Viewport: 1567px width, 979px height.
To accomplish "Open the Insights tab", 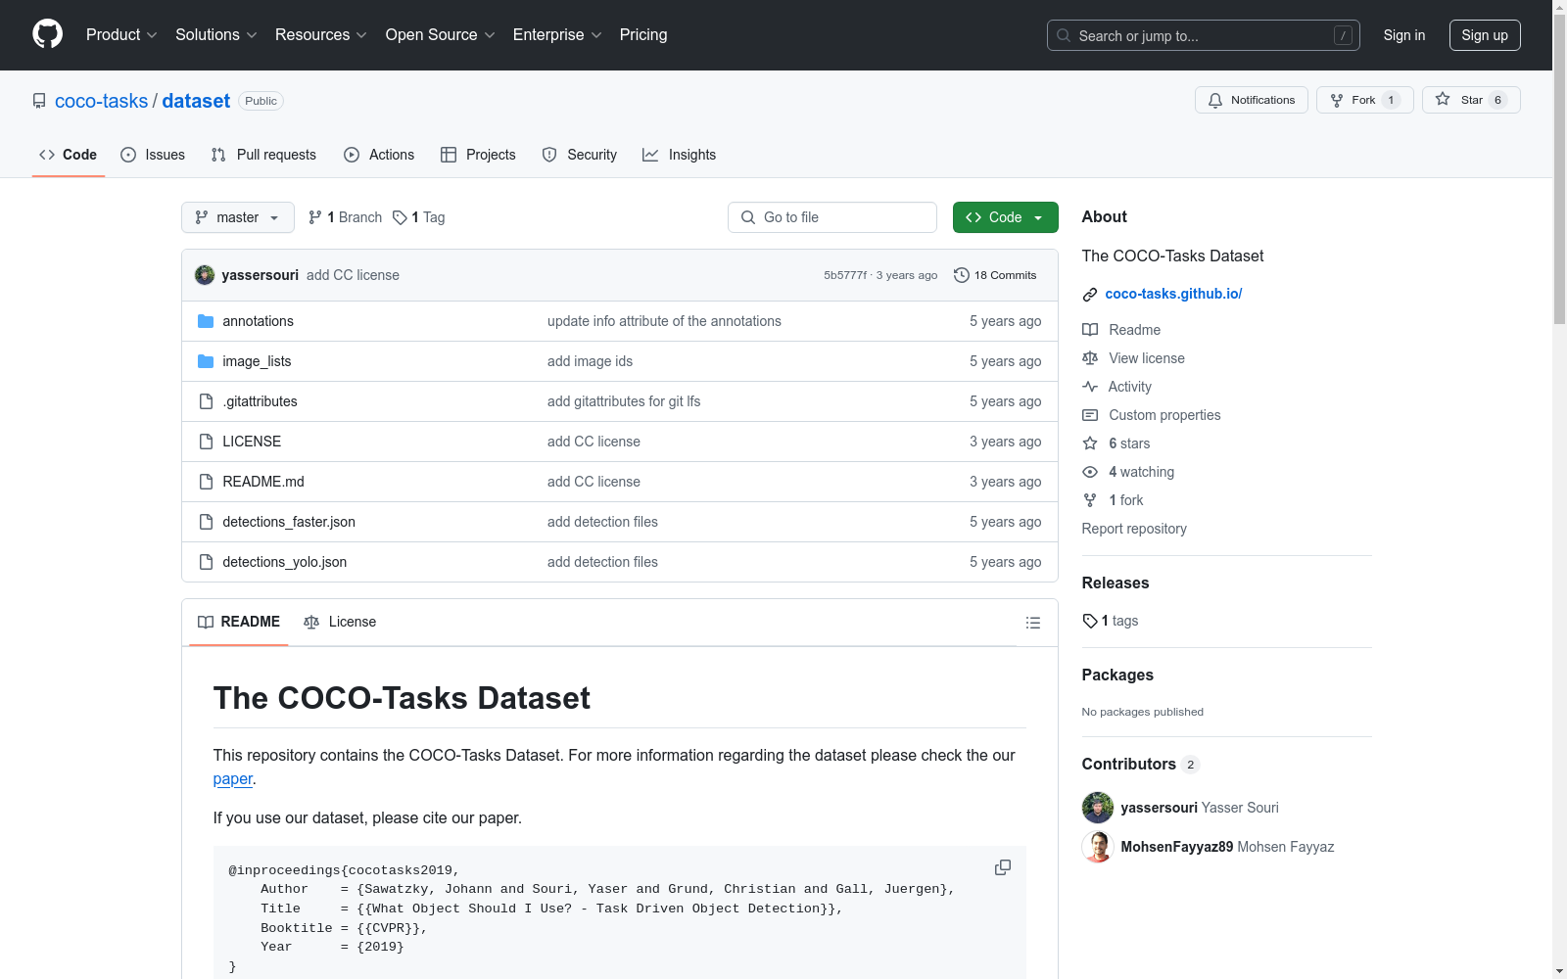I will click(x=679, y=155).
